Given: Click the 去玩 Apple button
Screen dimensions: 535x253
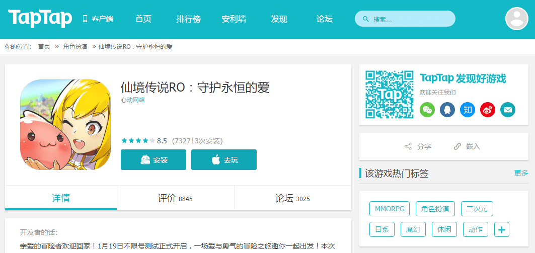Looking at the screenshot, I should [224, 159].
